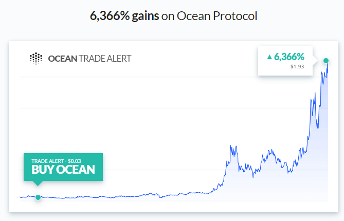Click the green up-triangle beside 6,366%

[x=269, y=57]
